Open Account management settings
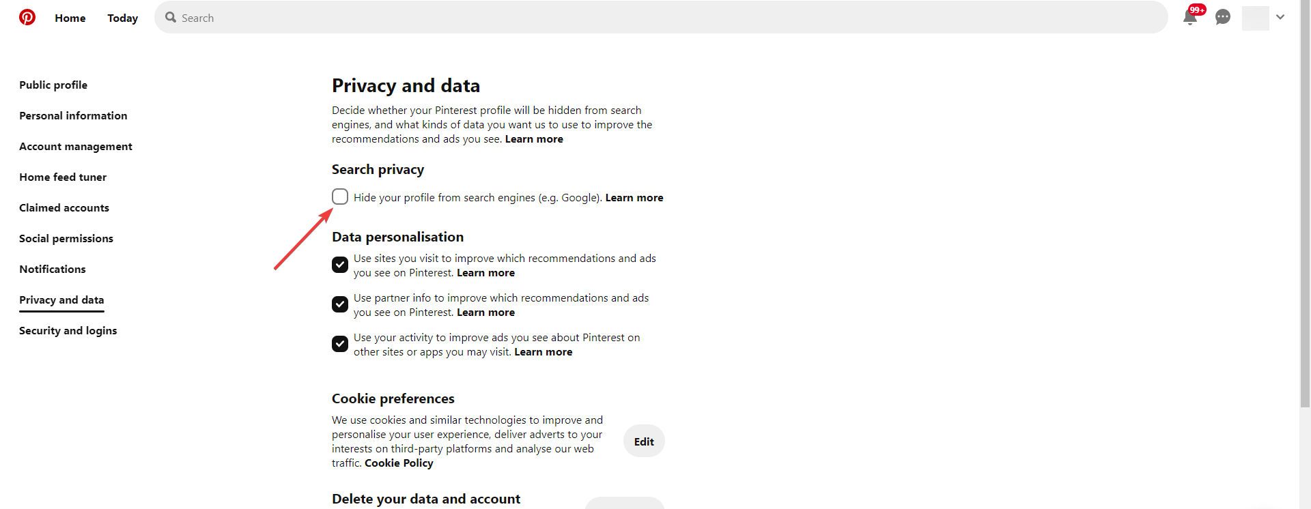The image size is (1311, 509). pyautogui.click(x=76, y=146)
